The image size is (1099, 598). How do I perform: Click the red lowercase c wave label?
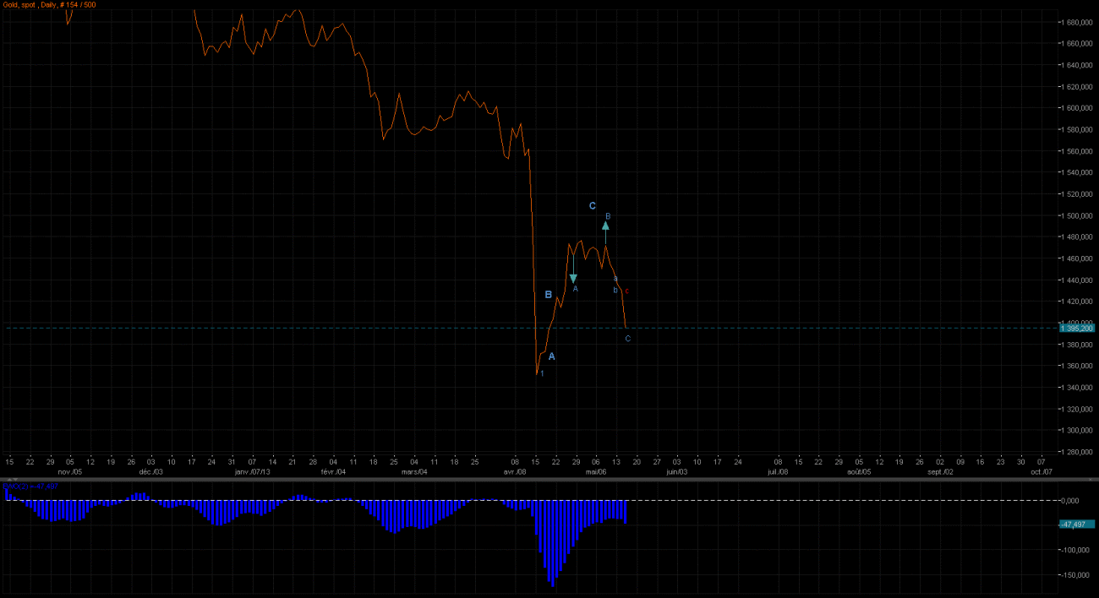(626, 291)
